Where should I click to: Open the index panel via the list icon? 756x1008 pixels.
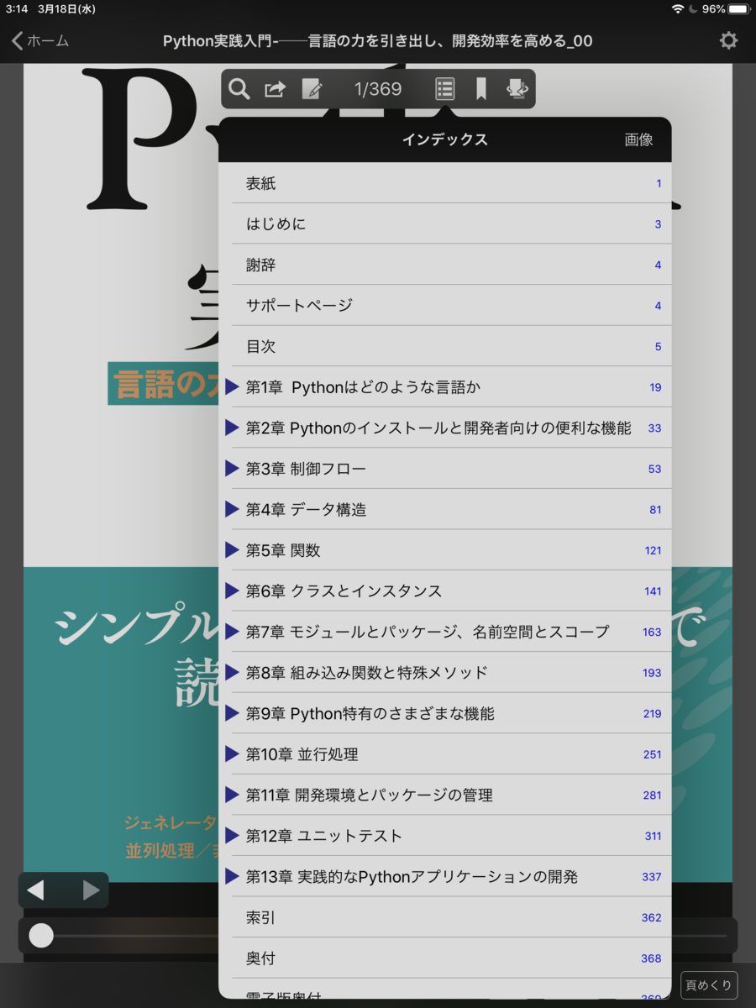tap(444, 88)
